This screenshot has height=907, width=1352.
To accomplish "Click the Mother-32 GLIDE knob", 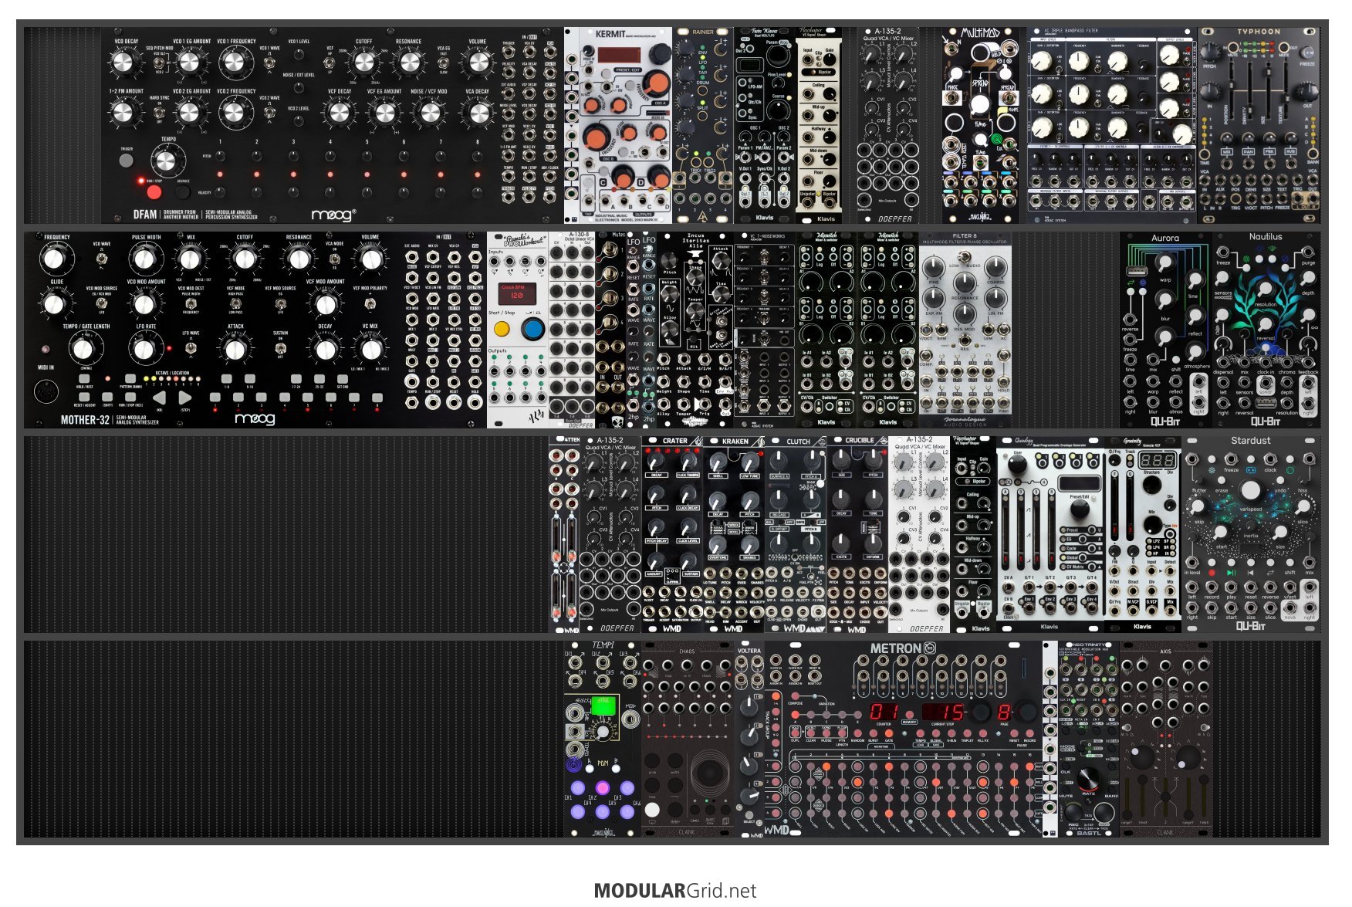I will [x=54, y=303].
